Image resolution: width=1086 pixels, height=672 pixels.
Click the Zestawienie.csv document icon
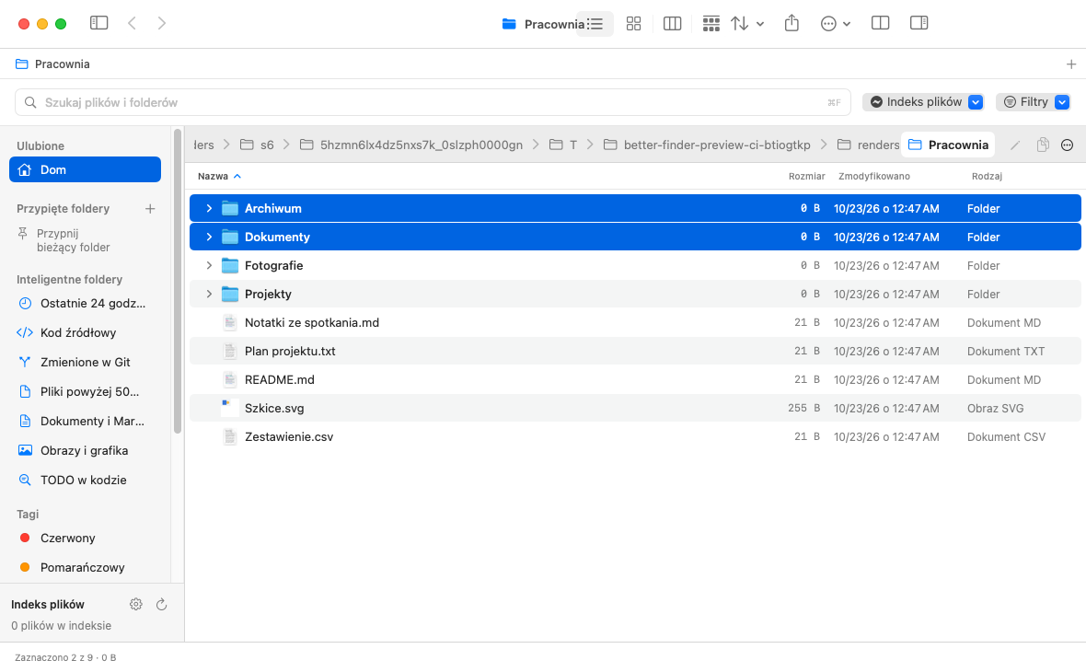[x=230, y=437]
